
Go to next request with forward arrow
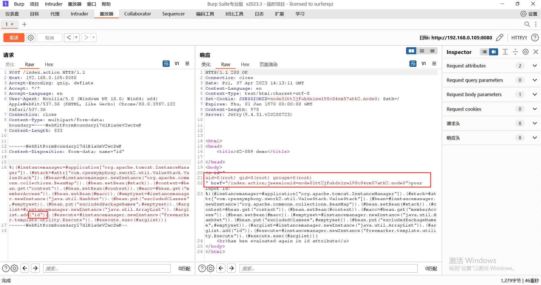[x=86, y=37]
